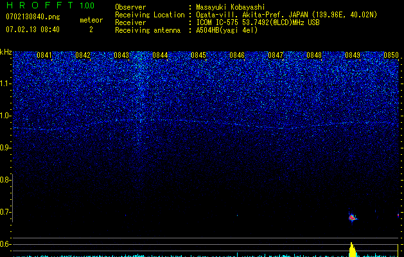
Task: Click the meteor count value 2
Action: click(x=91, y=30)
